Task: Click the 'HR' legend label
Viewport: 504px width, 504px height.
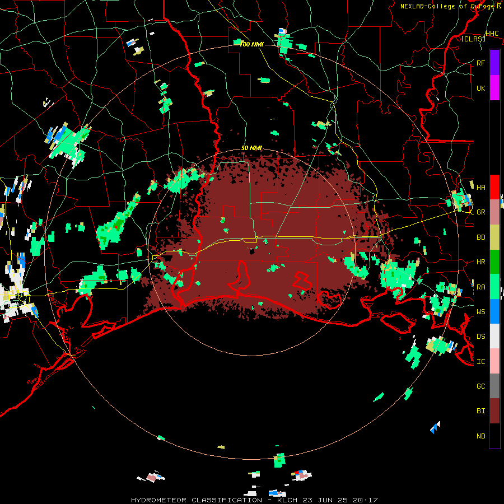Action: point(480,262)
